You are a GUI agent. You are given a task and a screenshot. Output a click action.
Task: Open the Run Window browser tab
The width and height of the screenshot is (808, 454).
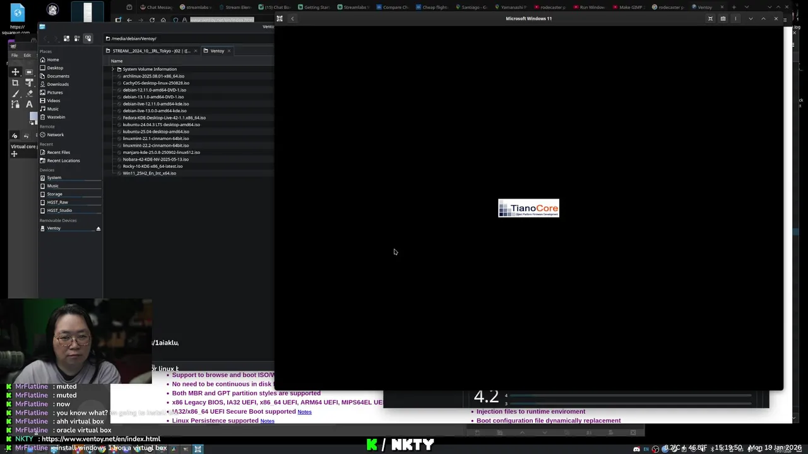click(588, 8)
